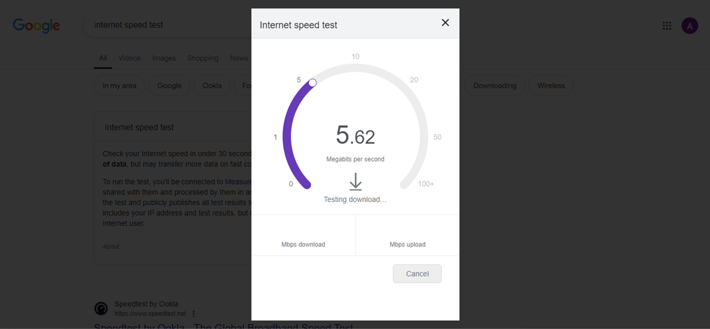
Task: Close the Internet speed test dialog
Action: pyautogui.click(x=445, y=22)
